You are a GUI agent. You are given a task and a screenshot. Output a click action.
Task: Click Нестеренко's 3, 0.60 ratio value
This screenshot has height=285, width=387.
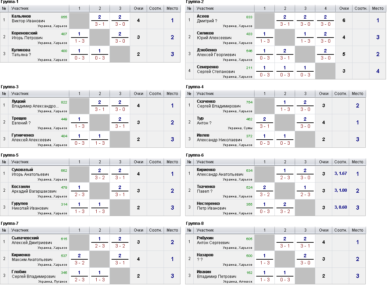click(341, 207)
